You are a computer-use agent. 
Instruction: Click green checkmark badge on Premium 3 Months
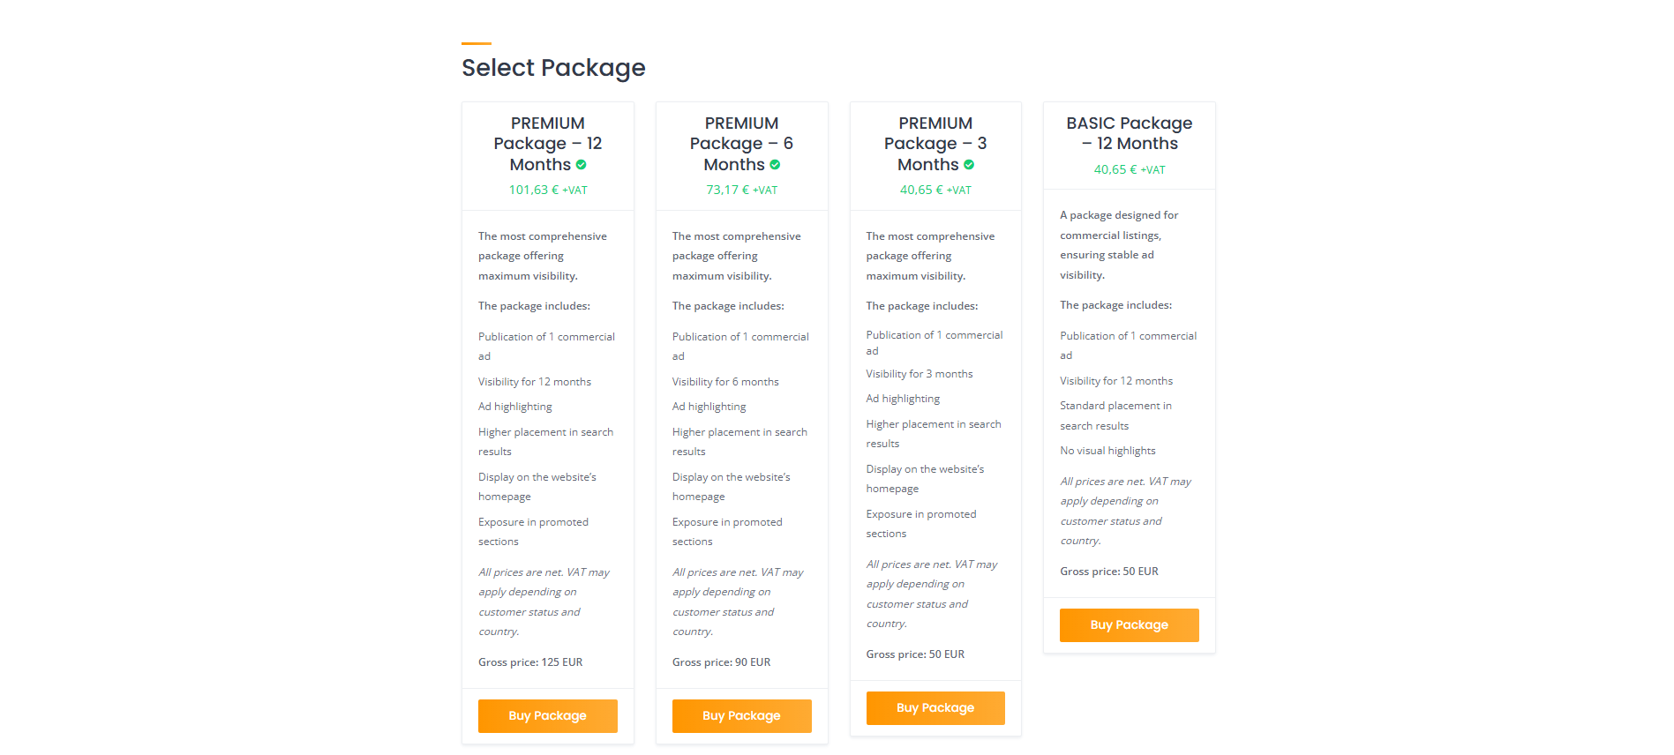[x=969, y=165]
